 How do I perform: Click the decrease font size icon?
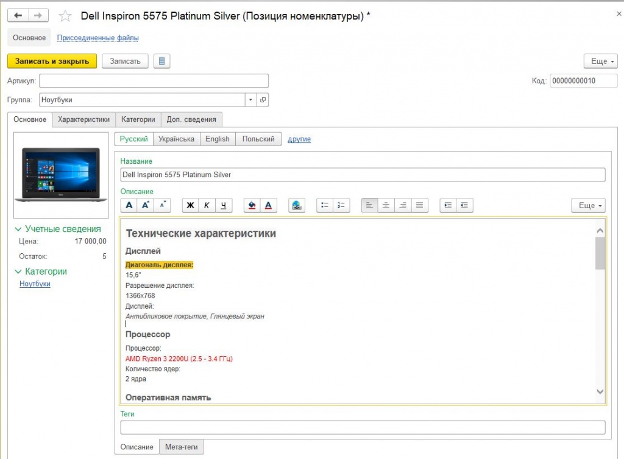click(163, 206)
